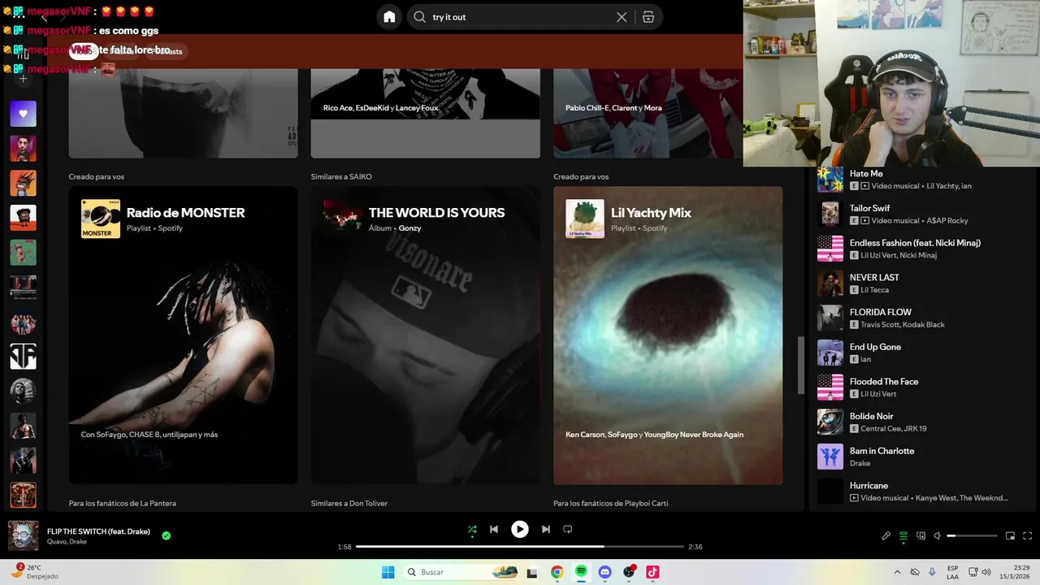Image resolution: width=1040 pixels, height=585 pixels.
Task: Open the Lil Yachty Mix playlist card
Action: [668, 335]
